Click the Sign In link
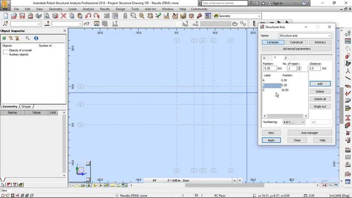Viewport: 352px width, 198px height. coord(278,3)
